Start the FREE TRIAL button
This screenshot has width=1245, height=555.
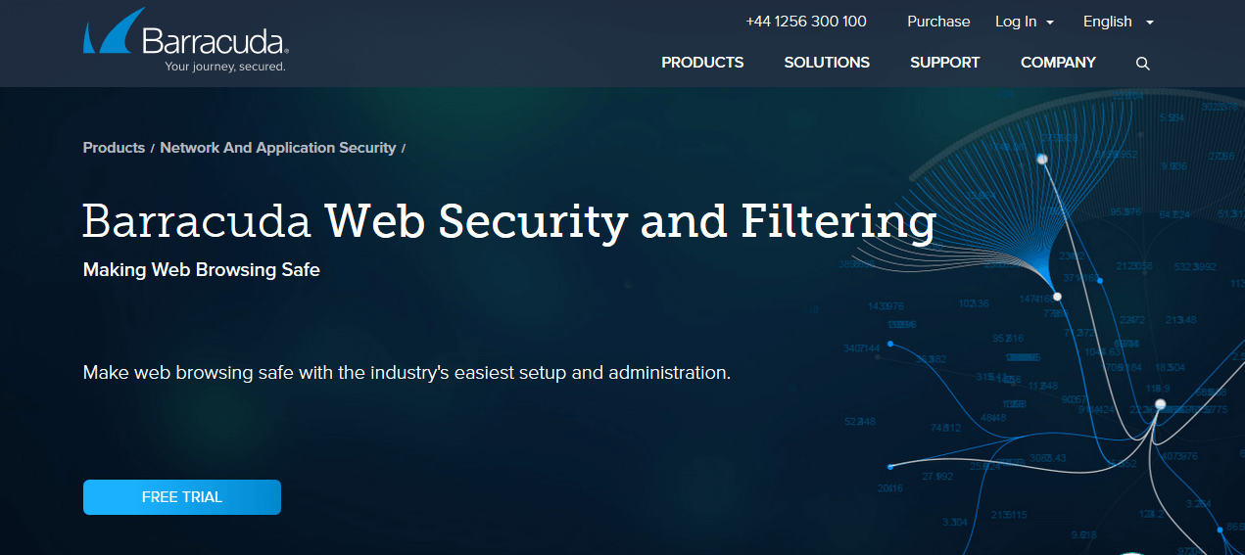(182, 497)
